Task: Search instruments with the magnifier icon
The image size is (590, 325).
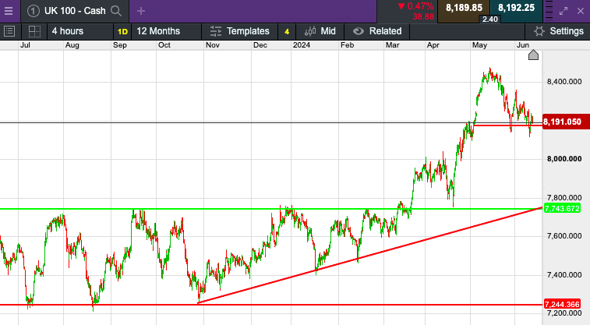Action: pos(116,11)
